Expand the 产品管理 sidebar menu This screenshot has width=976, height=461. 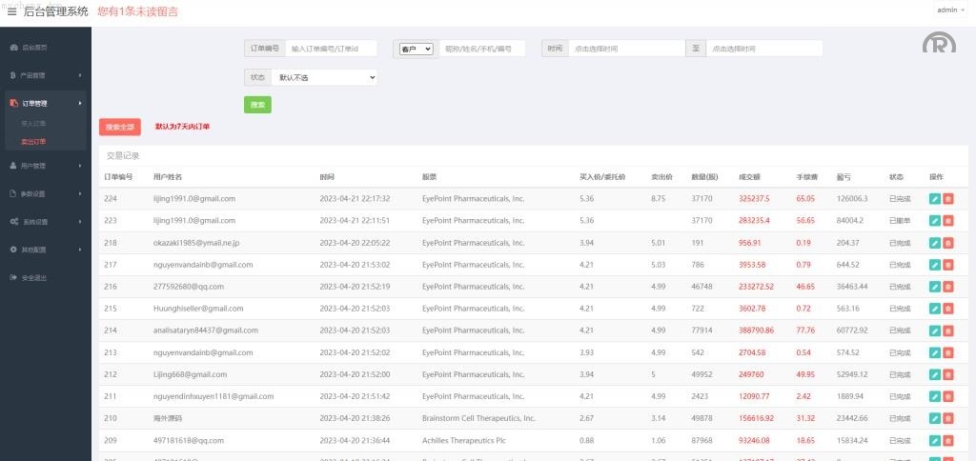pyautogui.click(x=45, y=75)
